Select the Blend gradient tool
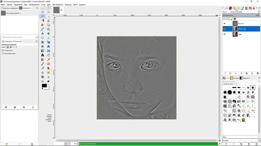The height and width of the screenshot is (146, 261). coord(42,60)
